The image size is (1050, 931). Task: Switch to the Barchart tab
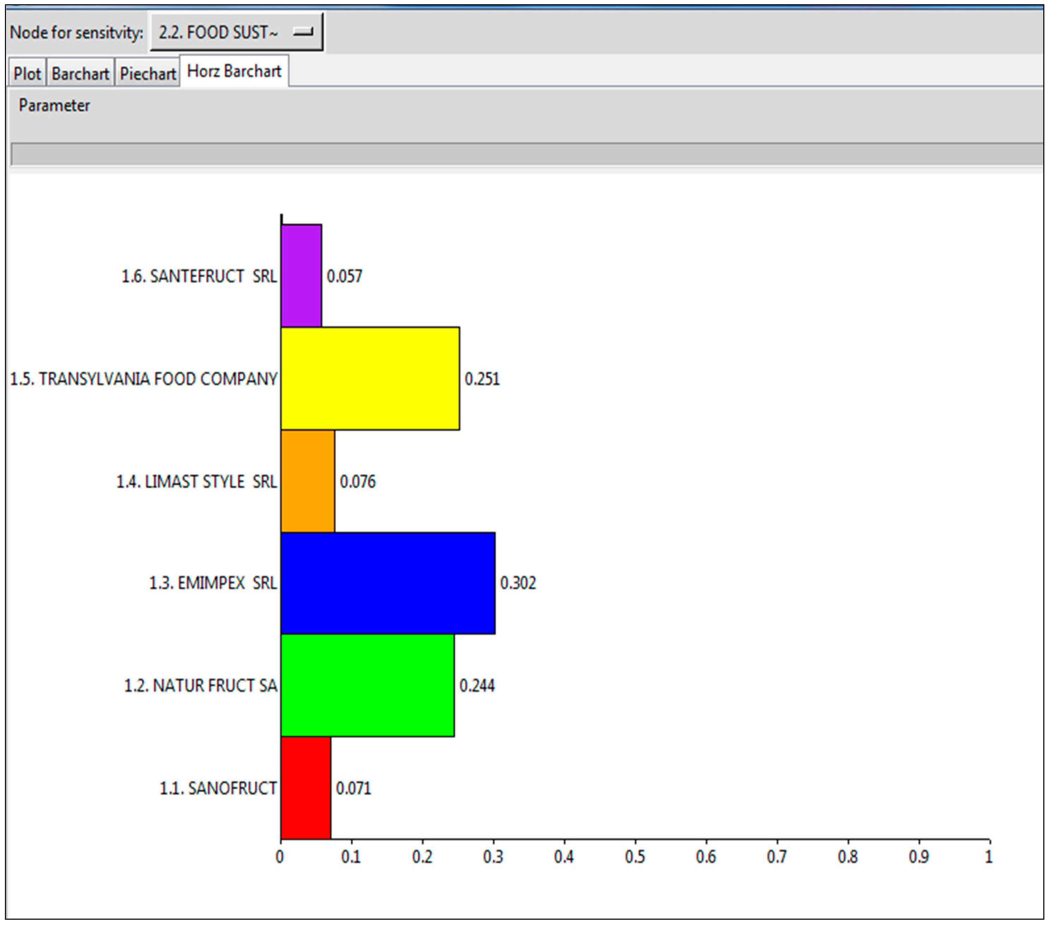pyautogui.click(x=80, y=73)
